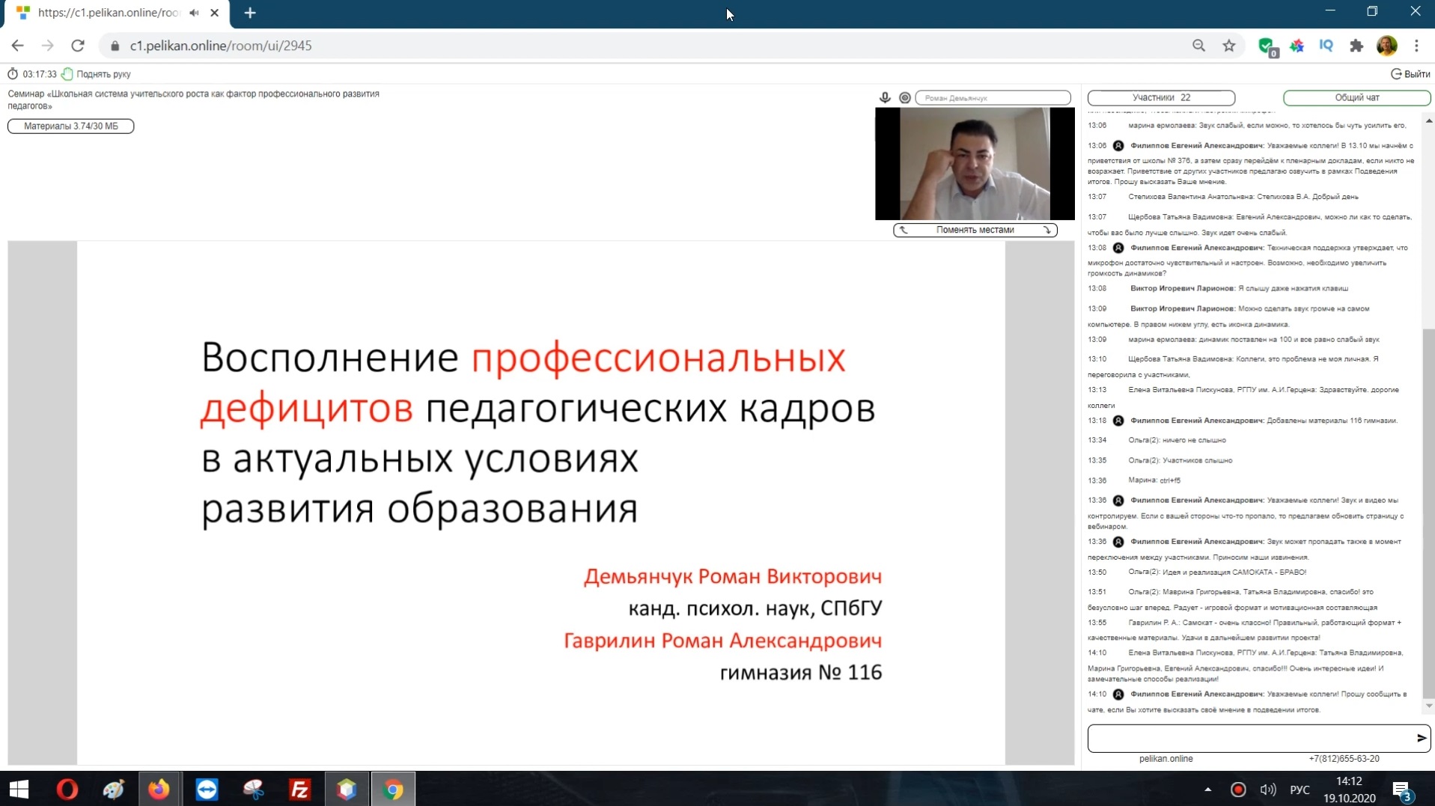Reload the page with refresh icon
1435x806 pixels.
pyautogui.click(x=78, y=46)
